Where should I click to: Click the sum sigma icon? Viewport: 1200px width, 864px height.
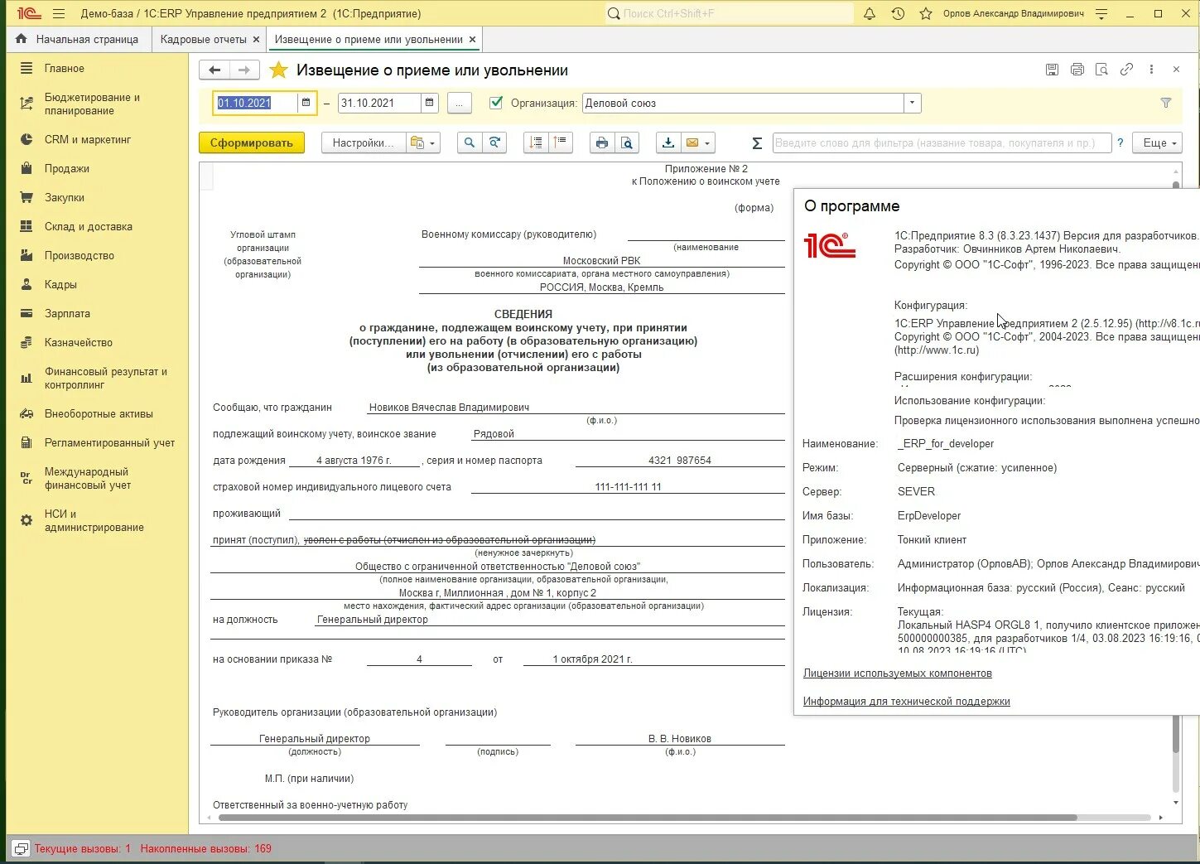[756, 143]
